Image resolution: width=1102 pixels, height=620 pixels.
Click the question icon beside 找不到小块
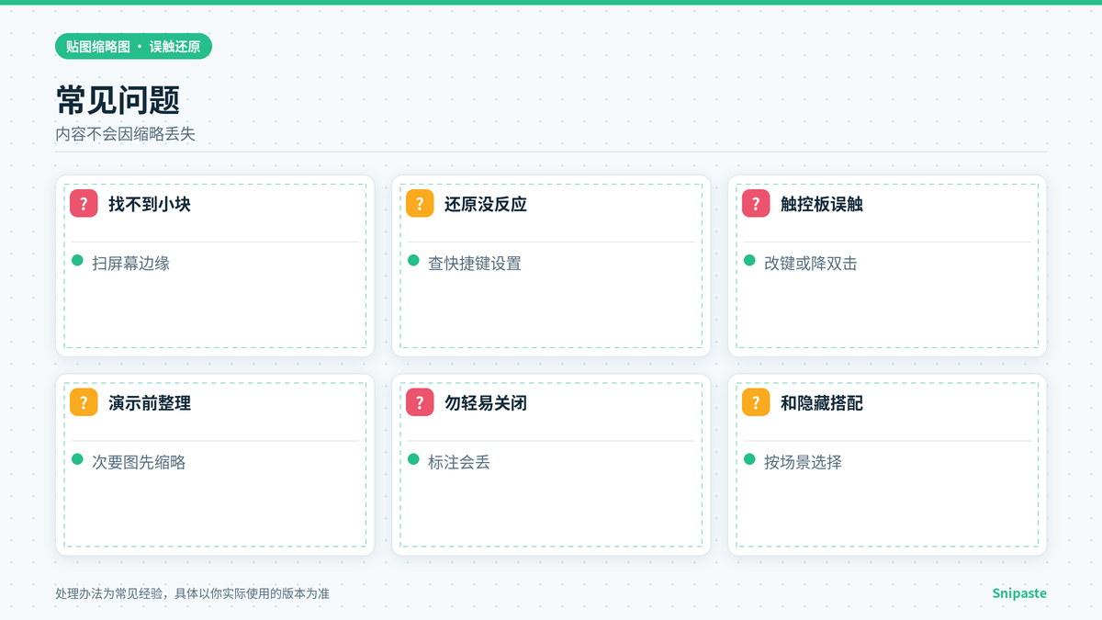[84, 204]
